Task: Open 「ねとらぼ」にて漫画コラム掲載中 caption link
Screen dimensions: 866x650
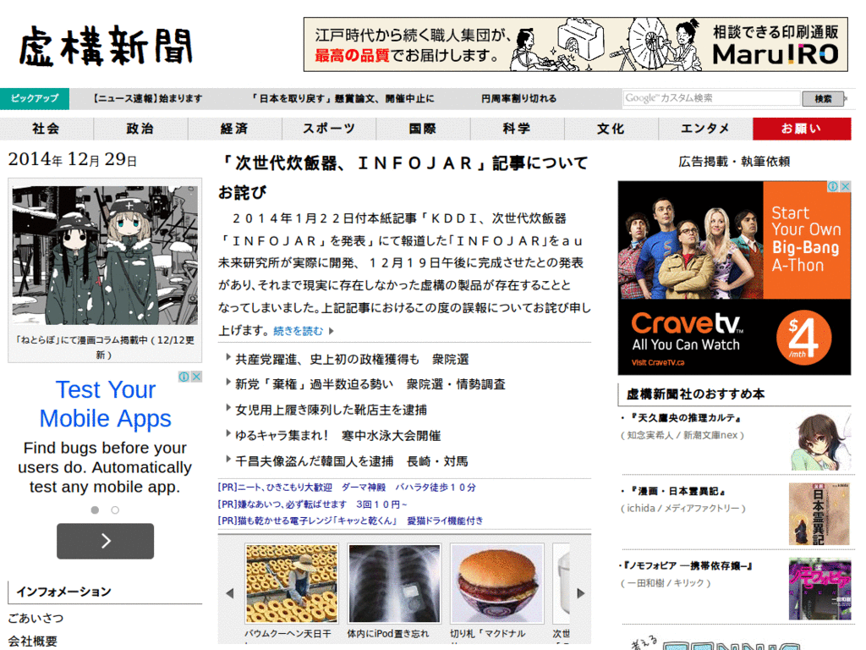Action: [104, 347]
